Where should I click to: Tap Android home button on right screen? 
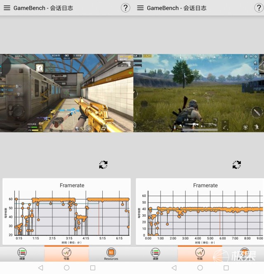(200, 268)
